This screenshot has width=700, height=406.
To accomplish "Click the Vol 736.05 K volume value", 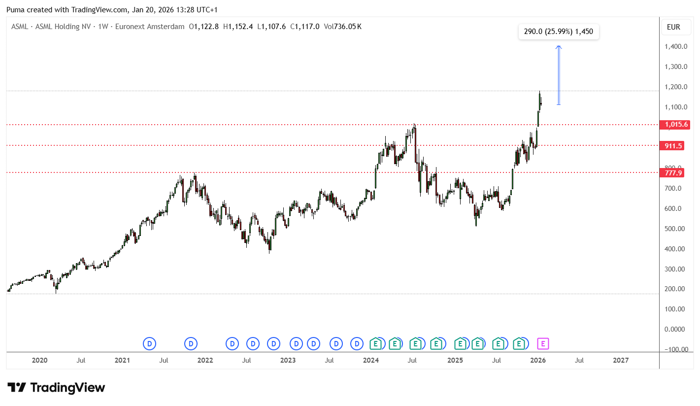I will click(343, 27).
